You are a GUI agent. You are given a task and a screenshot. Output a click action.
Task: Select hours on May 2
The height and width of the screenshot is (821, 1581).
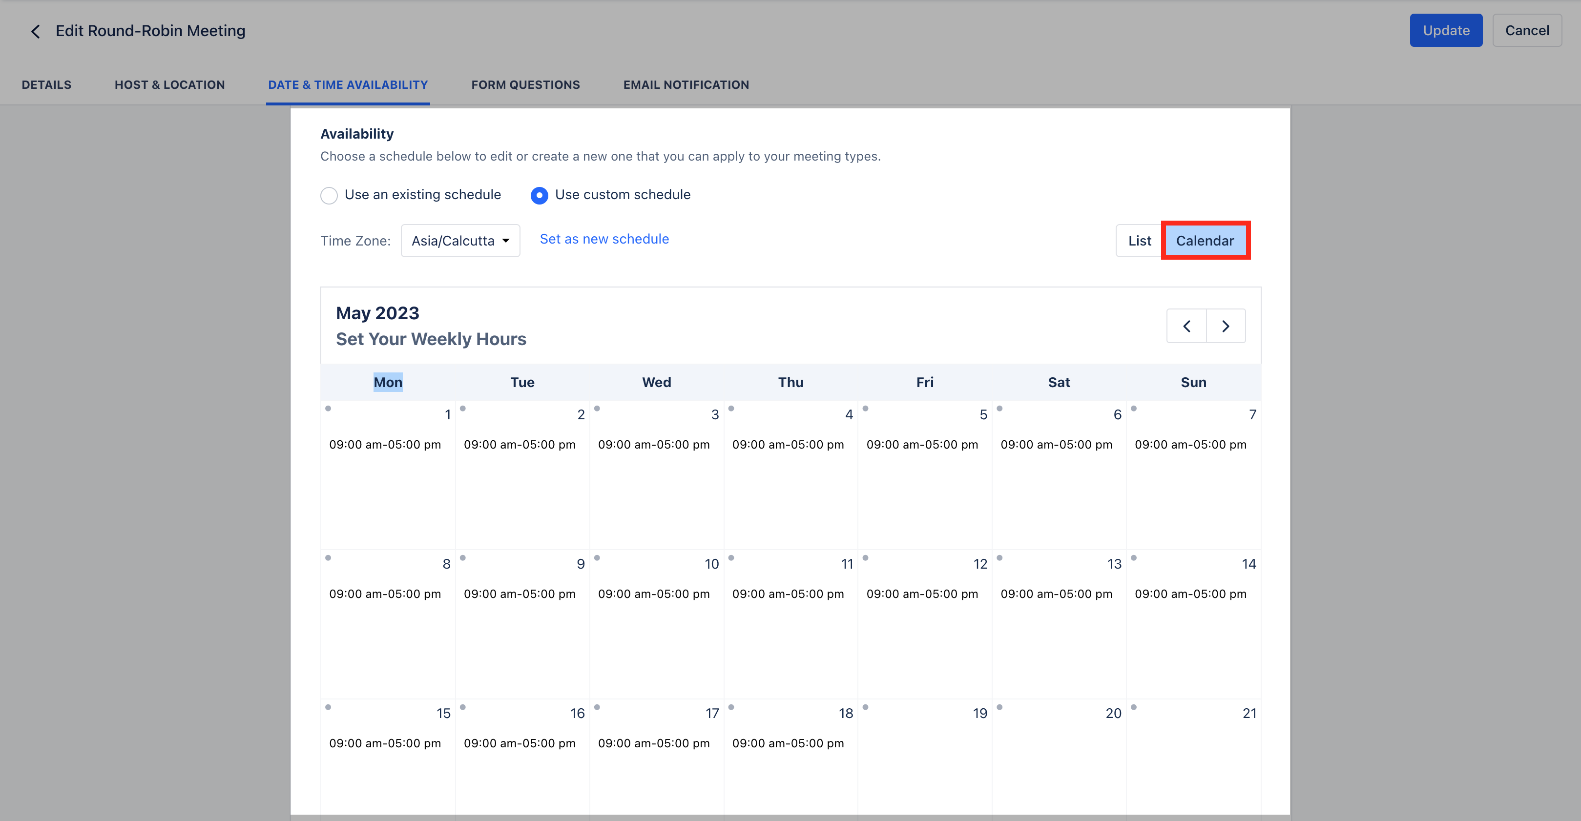pyautogui.click(x=519, y=444)
